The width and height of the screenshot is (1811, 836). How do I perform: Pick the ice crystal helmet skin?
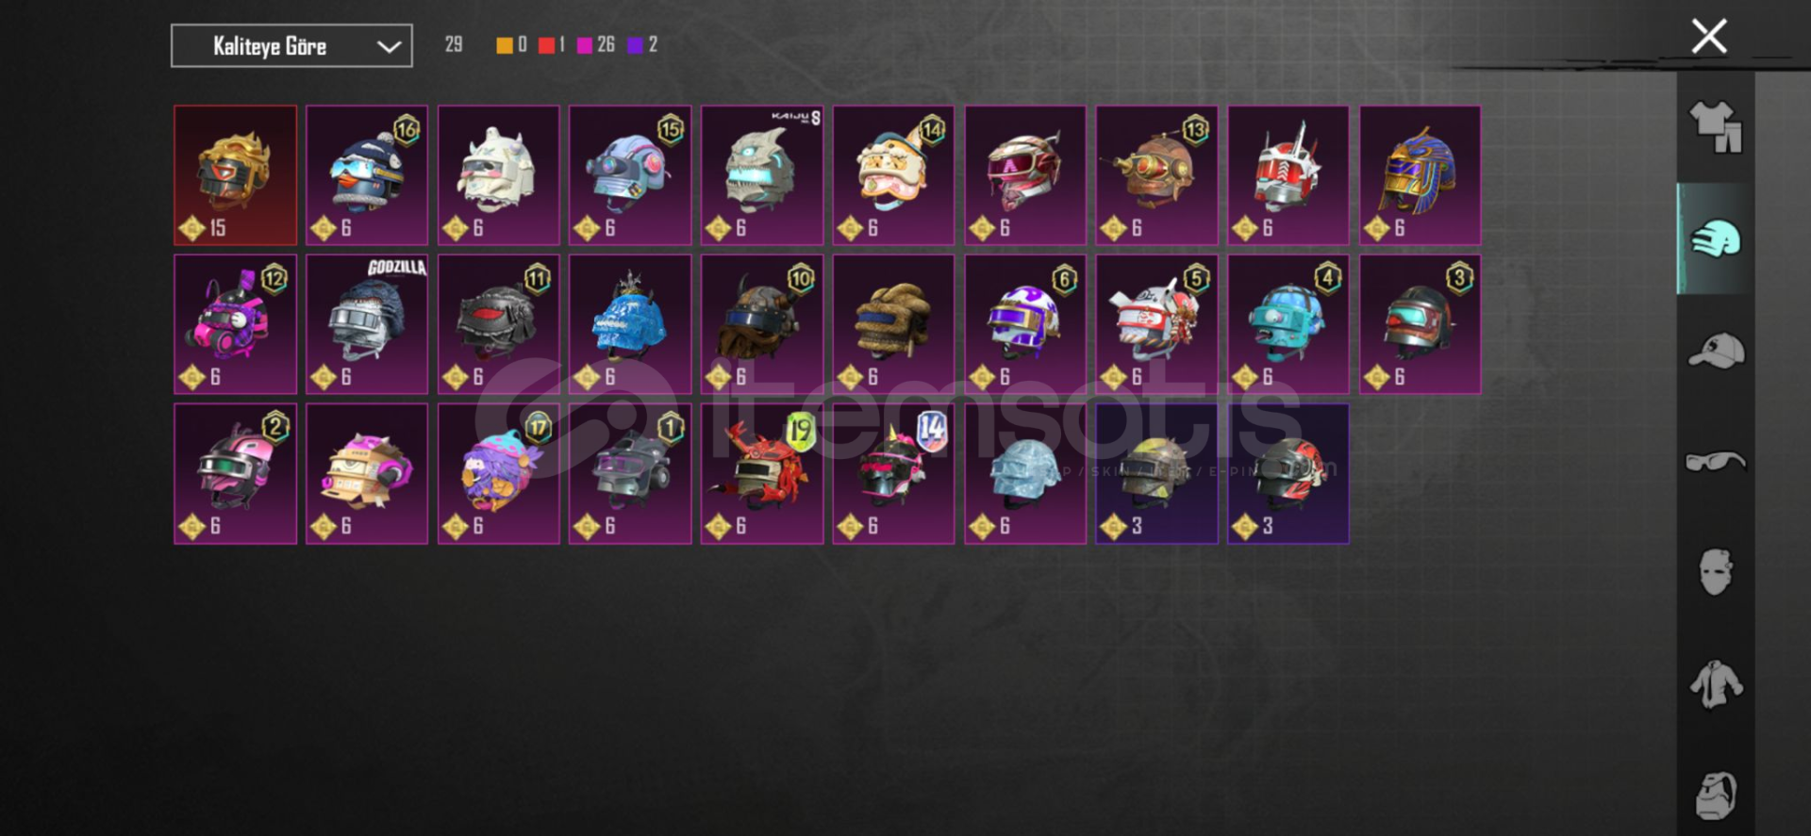coord(1025,474)
